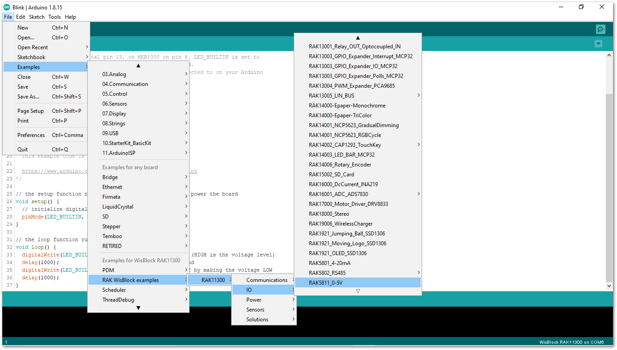Open RAK15002_SD_Card example
Screen dimensions: 617x350
(358, 175)
